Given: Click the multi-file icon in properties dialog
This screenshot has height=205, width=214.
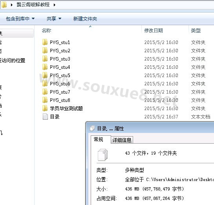Looking at the screenshot, I should (102, 155).
